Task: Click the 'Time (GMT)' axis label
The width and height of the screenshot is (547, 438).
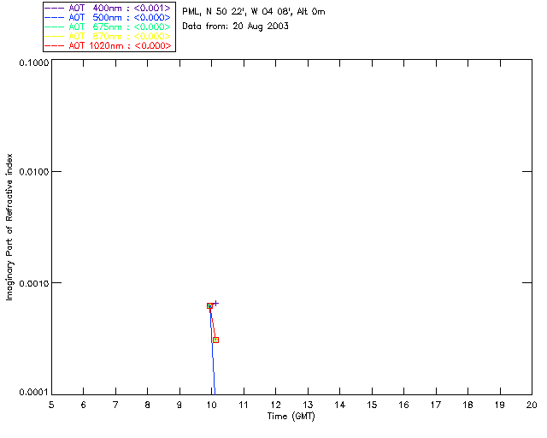Action: 291,417
